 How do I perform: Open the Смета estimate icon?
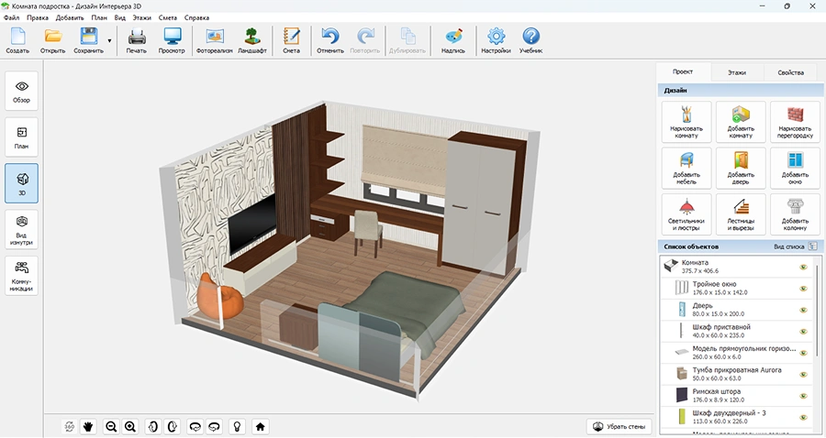(291, 40)
